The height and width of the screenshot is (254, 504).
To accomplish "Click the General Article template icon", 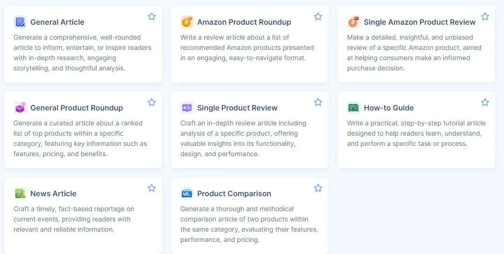I will tap(20, 22).
